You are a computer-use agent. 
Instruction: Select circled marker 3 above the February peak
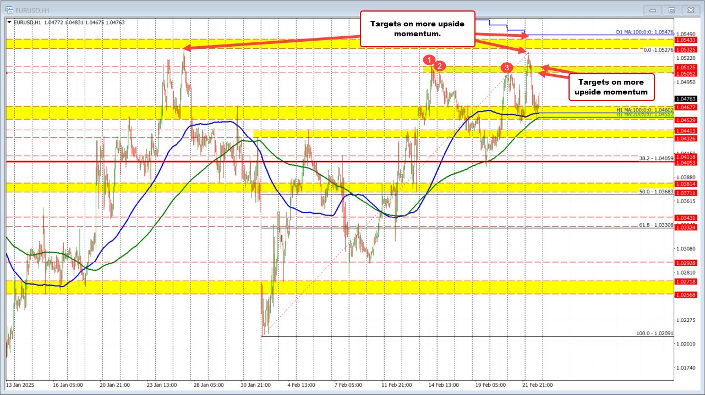point(507,68)
